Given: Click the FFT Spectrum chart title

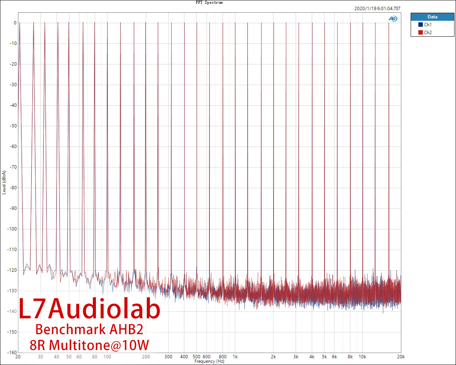Looking at the screenshot, I should tap(209, 2).
